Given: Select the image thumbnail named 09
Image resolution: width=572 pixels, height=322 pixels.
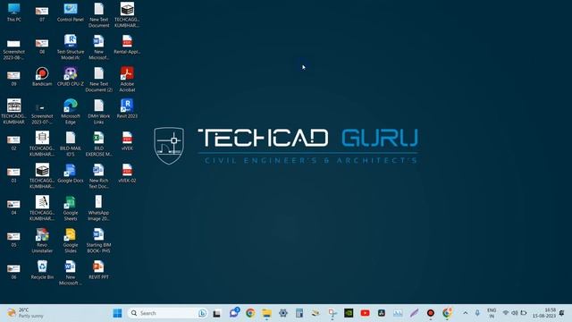Looking at the screenshot, I should coord(14,78).
